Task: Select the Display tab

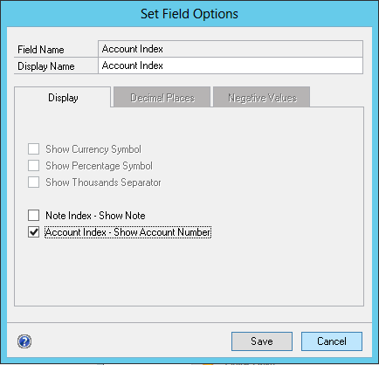Action: tap(63, 98)
